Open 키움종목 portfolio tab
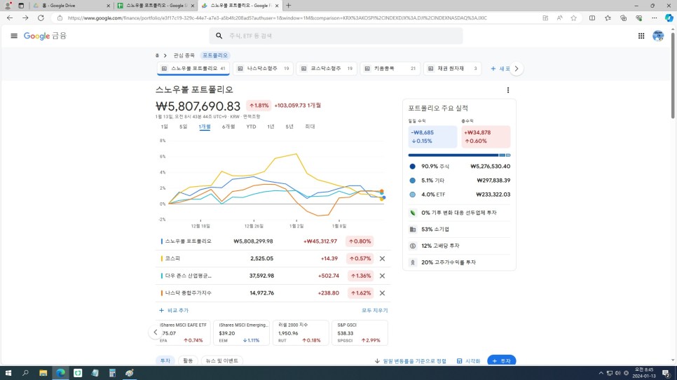The height and width of the screenshot is (380, 677). [x=390, y=69]
